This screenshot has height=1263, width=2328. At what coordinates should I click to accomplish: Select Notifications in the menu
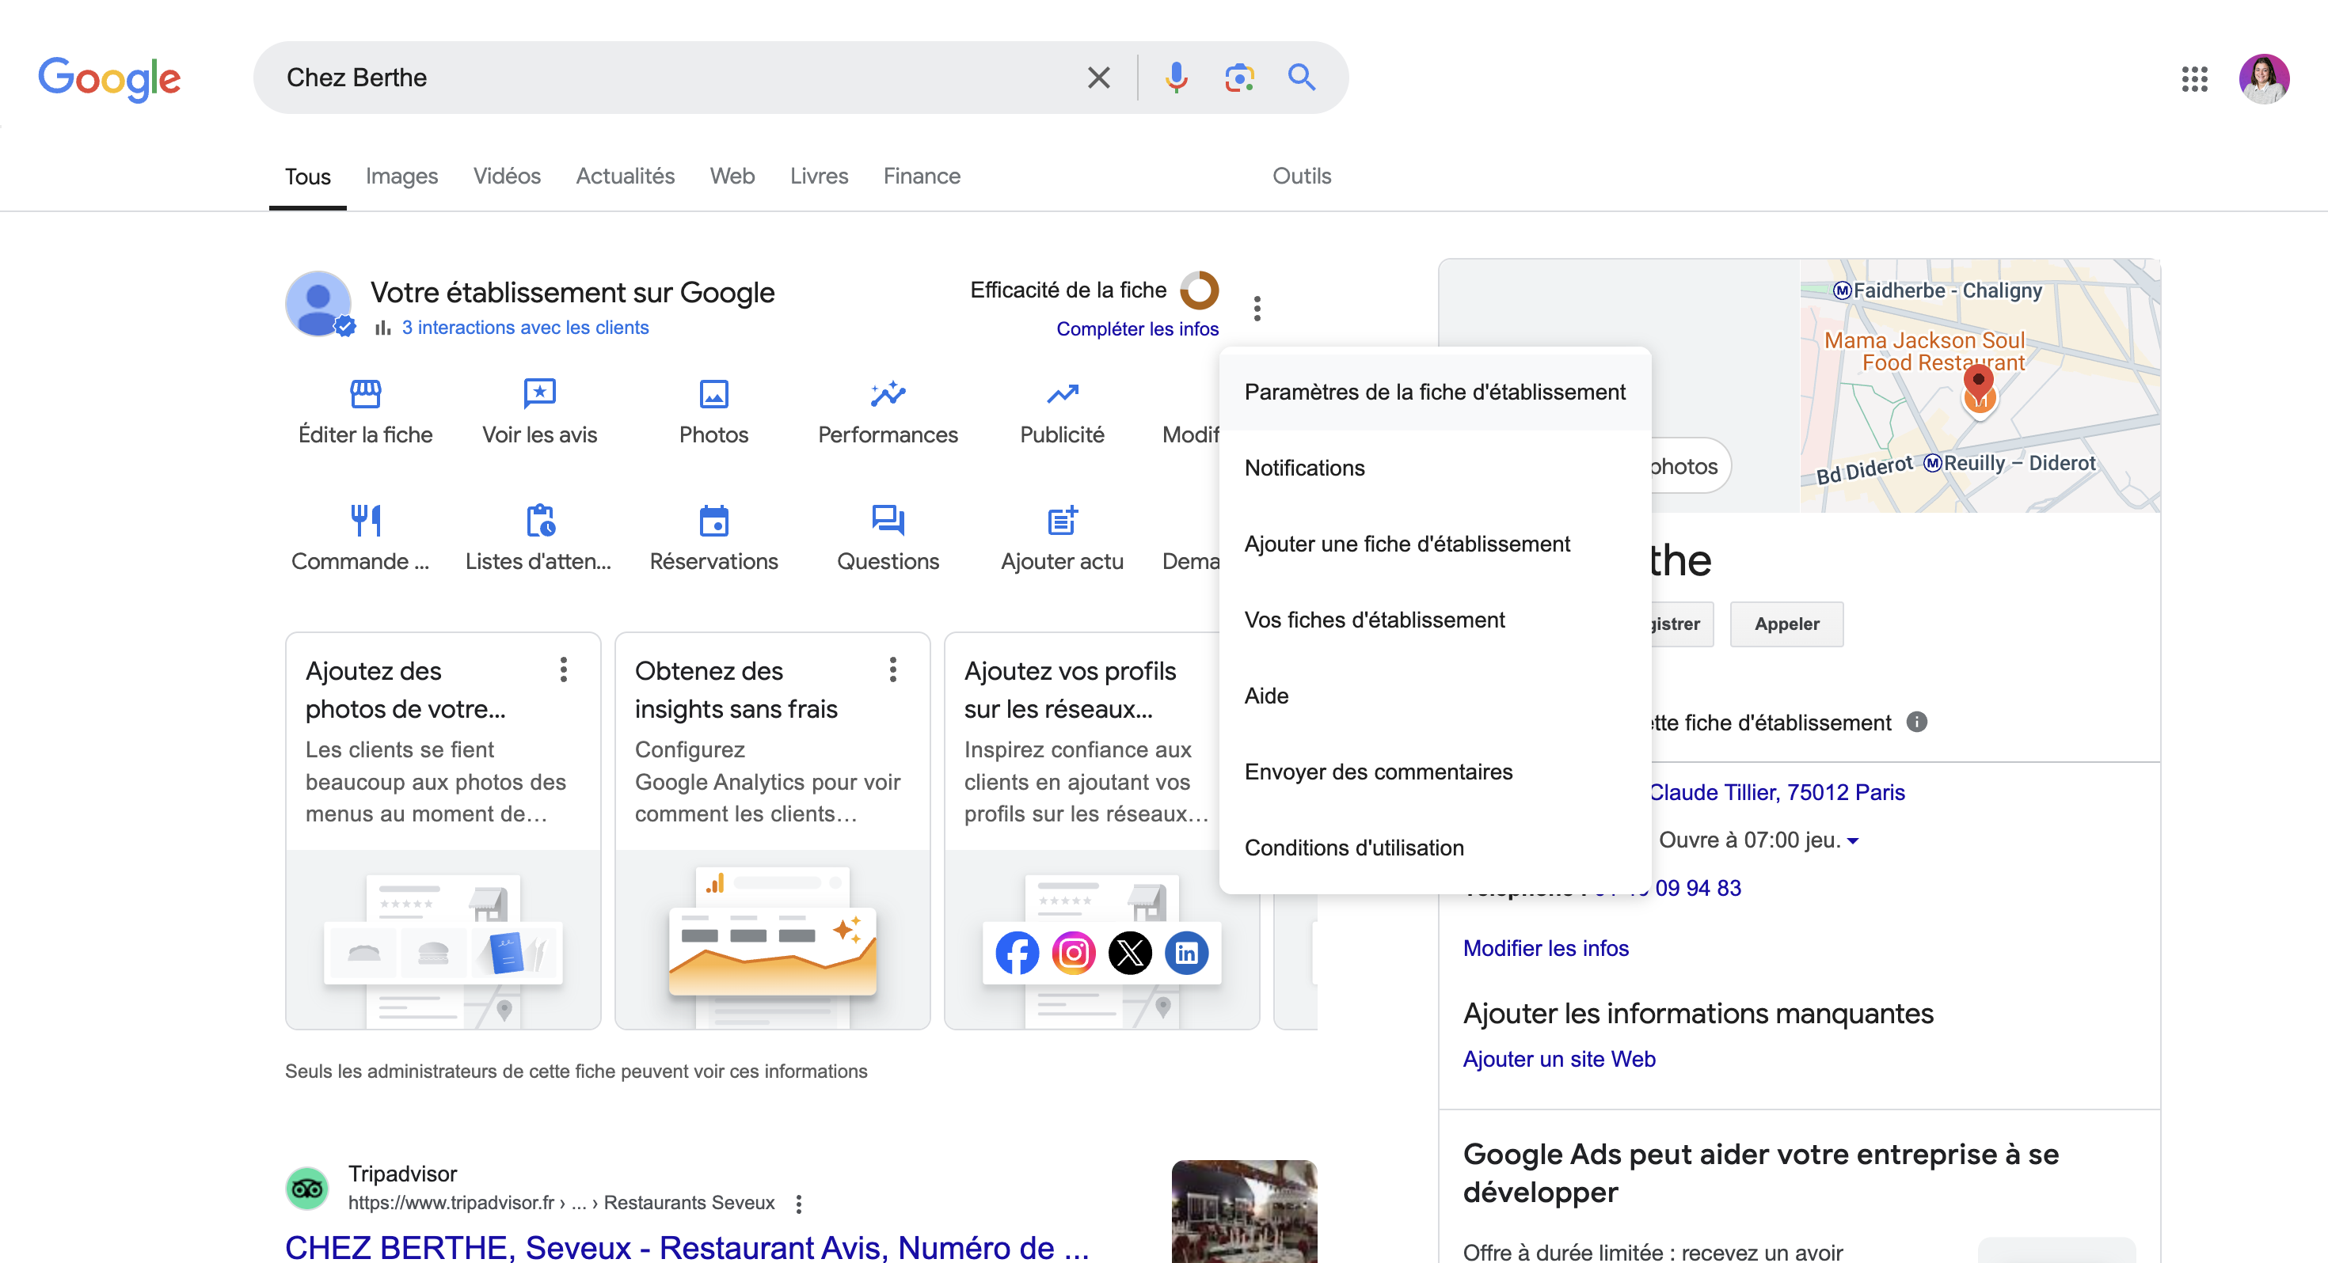1434,468
